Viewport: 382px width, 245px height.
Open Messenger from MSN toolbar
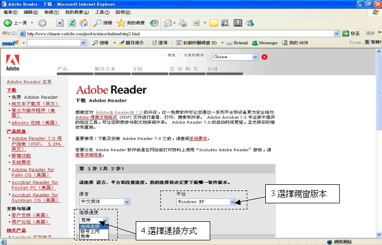pyautogui.click(x=265, y=43)
